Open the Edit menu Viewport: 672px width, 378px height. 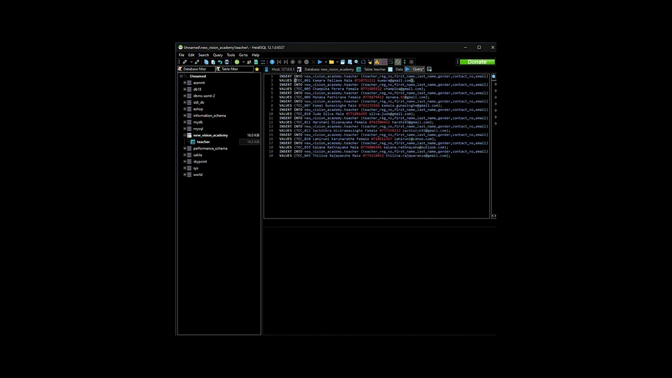pos(191,55)
